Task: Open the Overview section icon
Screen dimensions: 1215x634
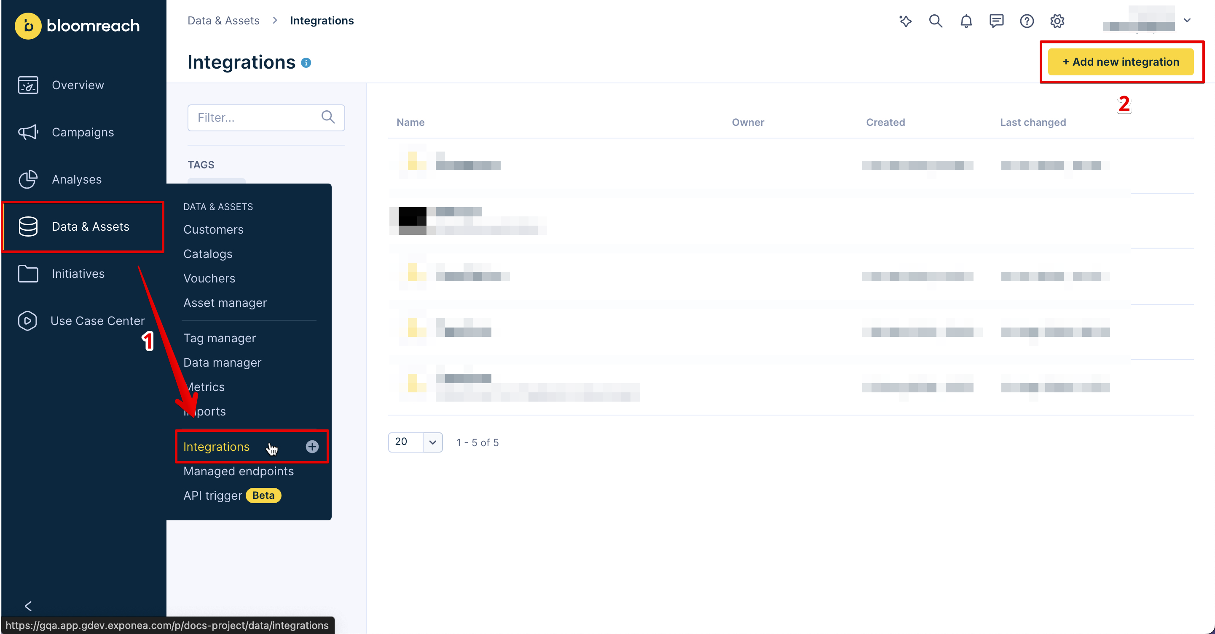Action: [x=28, y=85]
